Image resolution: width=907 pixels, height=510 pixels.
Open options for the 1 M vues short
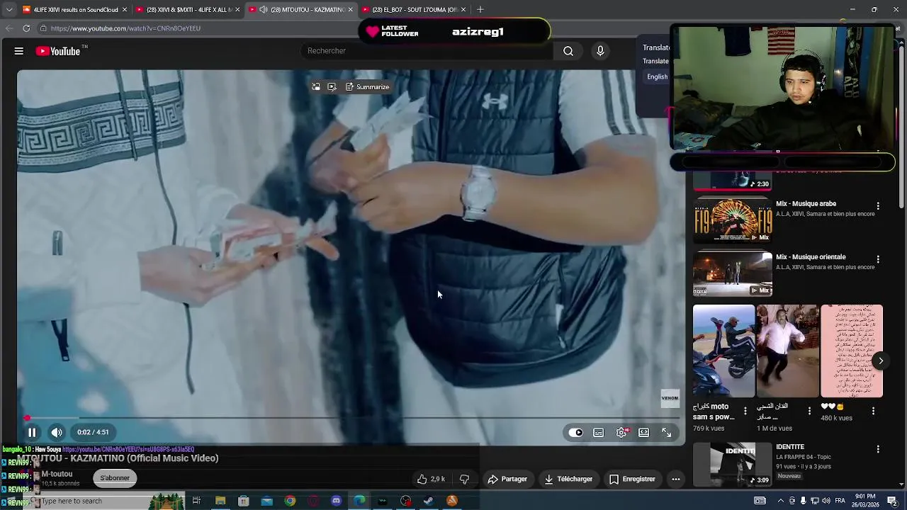[x=809, y=411]
